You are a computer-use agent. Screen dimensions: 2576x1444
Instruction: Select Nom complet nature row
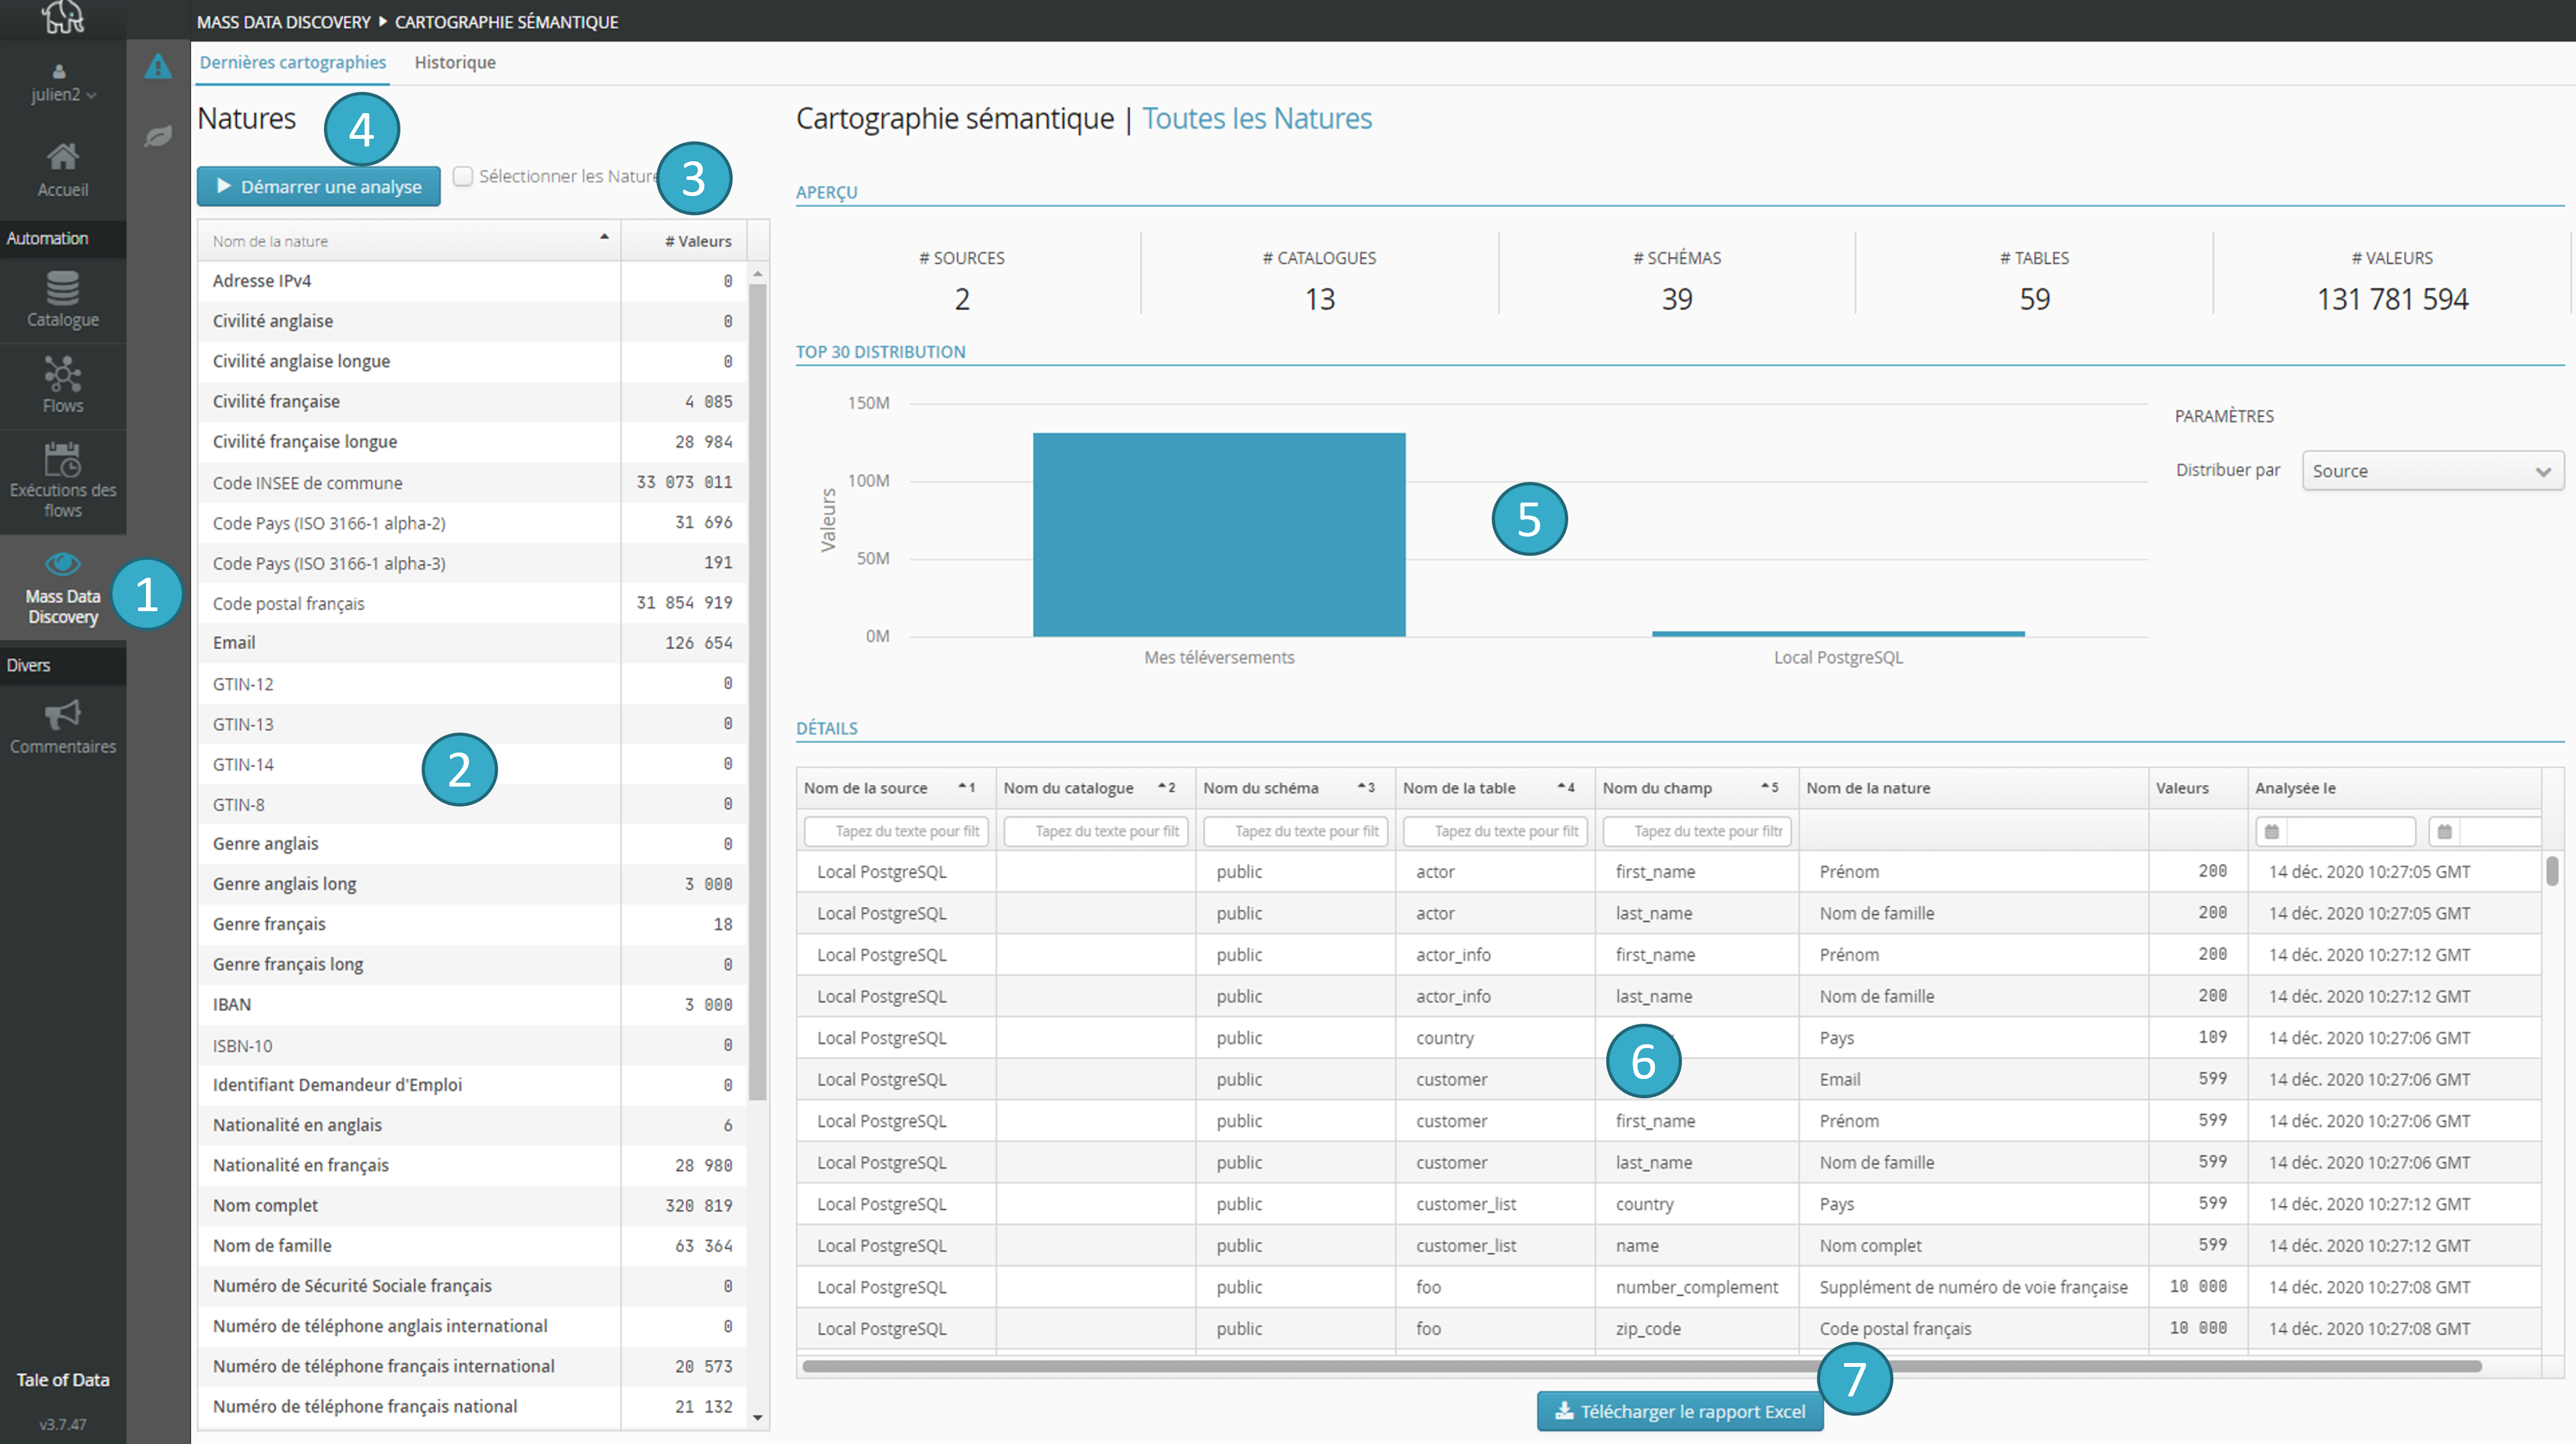coord(472,1205)
